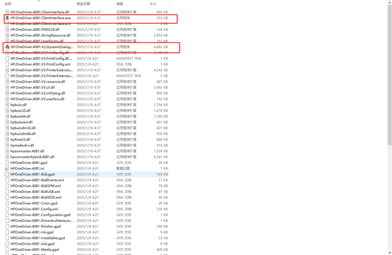Sort files by the 名称 column header
392x255 pixels.
[8, 4]
